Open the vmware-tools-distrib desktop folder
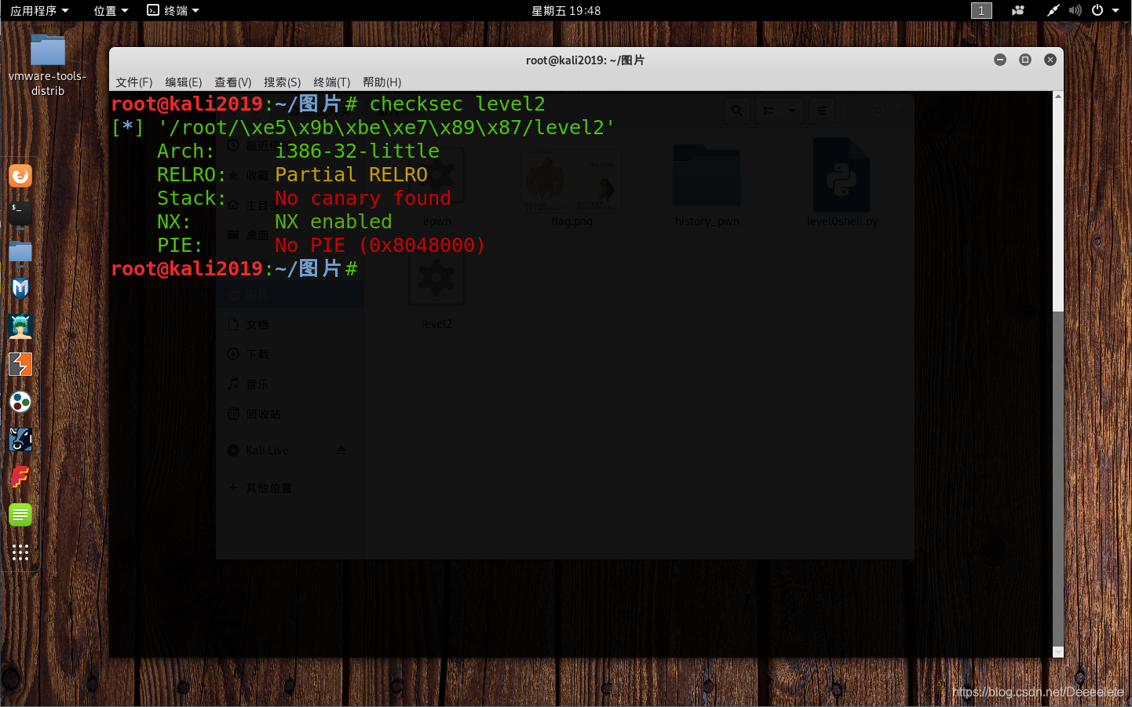The height and width of the screenshot is (707, 1132). [x=48, y=65]
